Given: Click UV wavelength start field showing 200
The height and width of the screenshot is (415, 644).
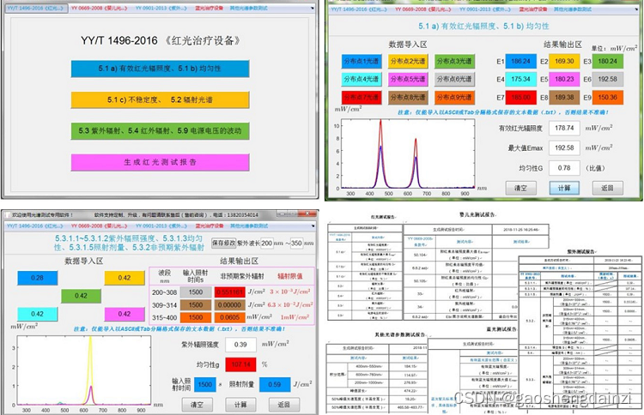Looking at the screenshot, I should click(266, 243).
